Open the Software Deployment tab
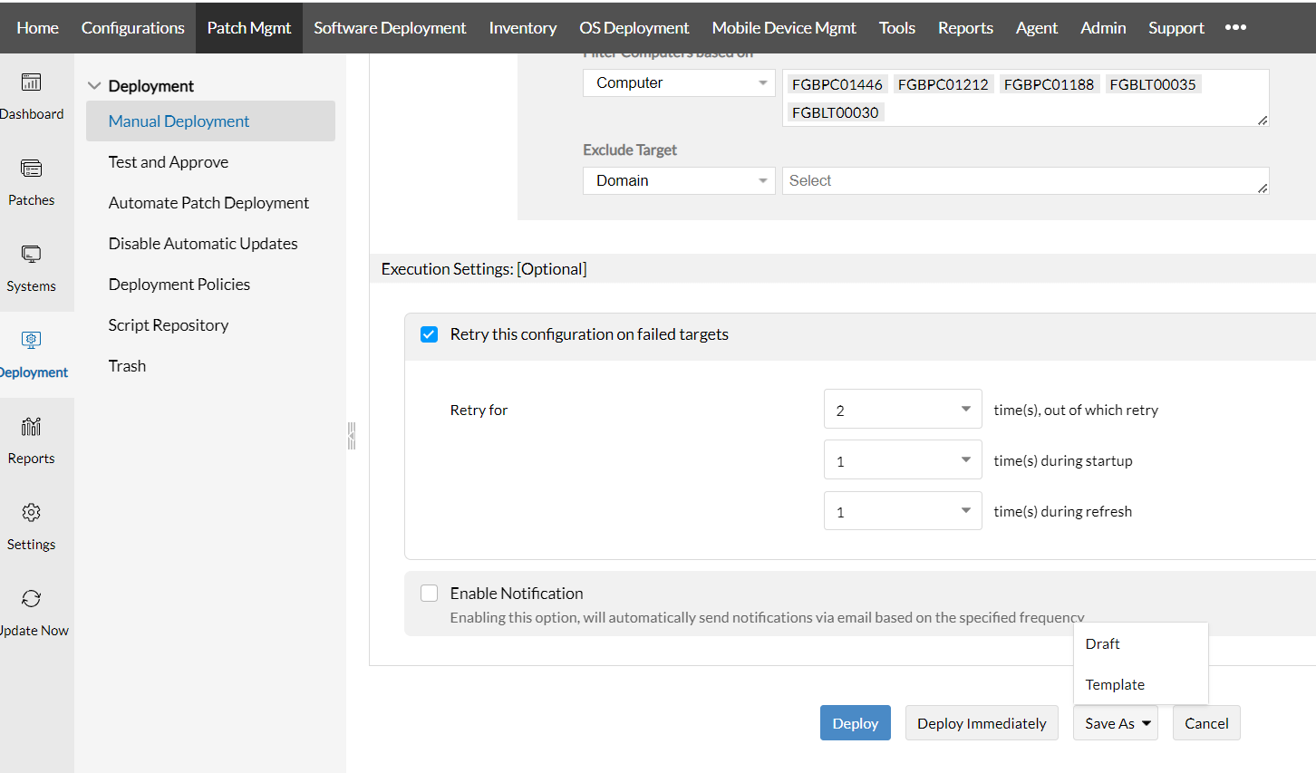This screenshot has height=773, width=1316. (x=390, y=27)
